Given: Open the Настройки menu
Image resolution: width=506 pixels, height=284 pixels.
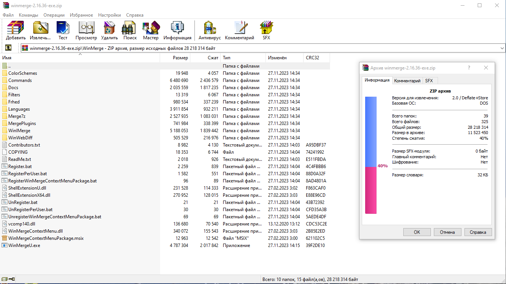Looking at the screenshot, I should click(x=110, y=15).
